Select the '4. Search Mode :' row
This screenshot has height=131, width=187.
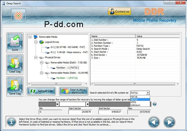click(135, 49)
